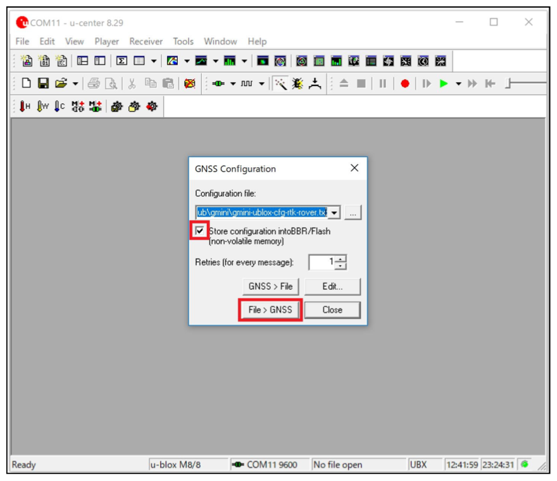Expand the Configuration file combo box arrow
This screenshot has width=557, height=481.
[334, 213]
